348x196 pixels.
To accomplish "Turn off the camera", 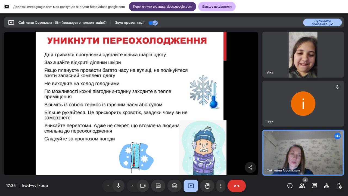I will coord(143,186).
